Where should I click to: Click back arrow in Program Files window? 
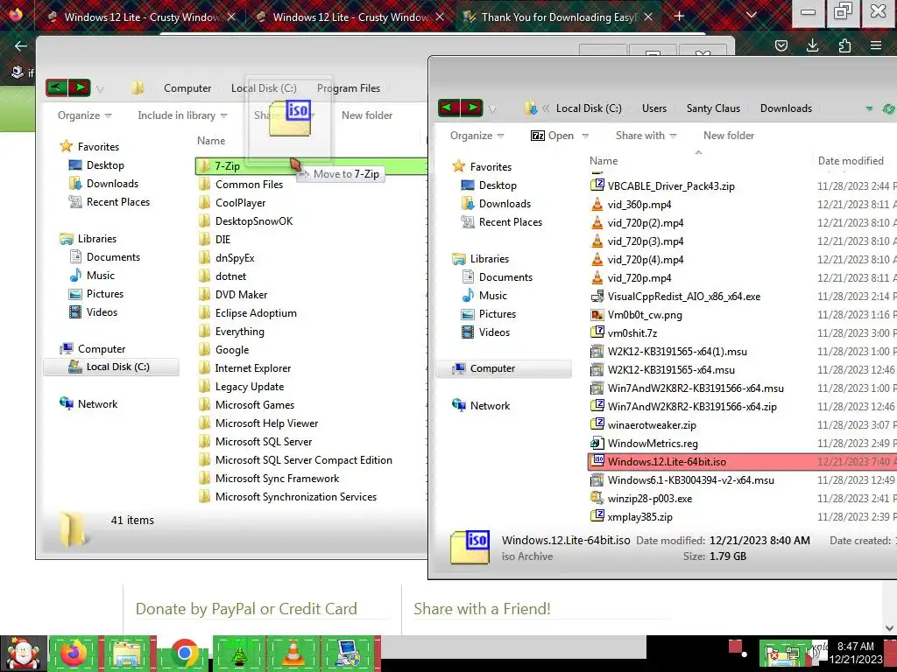coord(57,88)
